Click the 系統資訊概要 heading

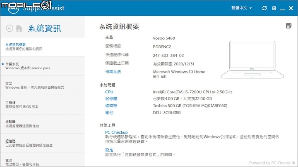coord(119,27)
